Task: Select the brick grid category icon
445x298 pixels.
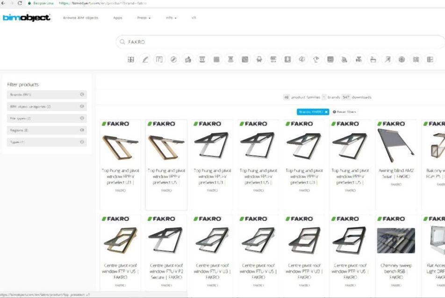Action: (x=216, y=59)
